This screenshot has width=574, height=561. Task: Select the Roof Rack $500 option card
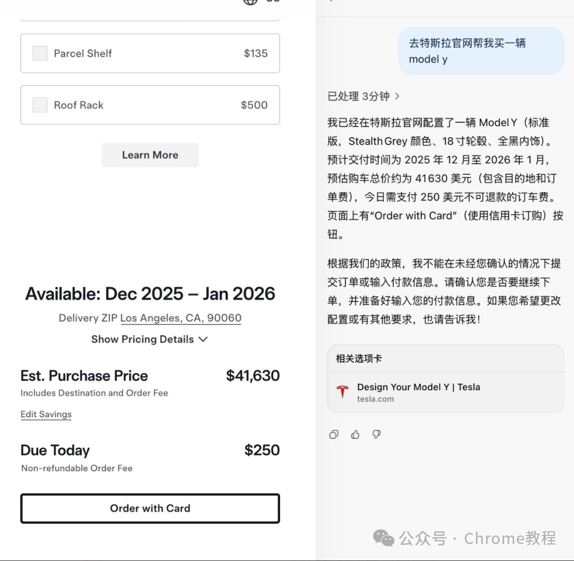tap(150, 105)
